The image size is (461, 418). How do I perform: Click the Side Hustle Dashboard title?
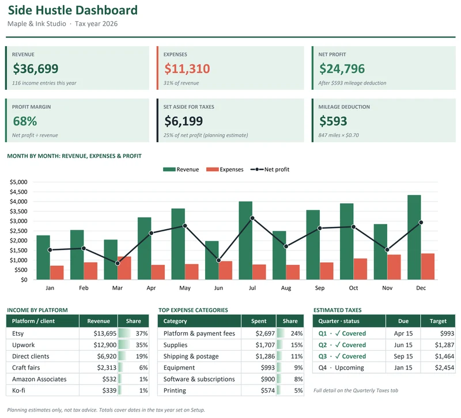pyautogui.click(x=73, y=10)
